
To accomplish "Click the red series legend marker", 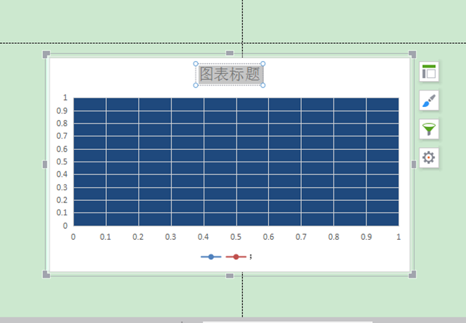I will pos(236,257).
